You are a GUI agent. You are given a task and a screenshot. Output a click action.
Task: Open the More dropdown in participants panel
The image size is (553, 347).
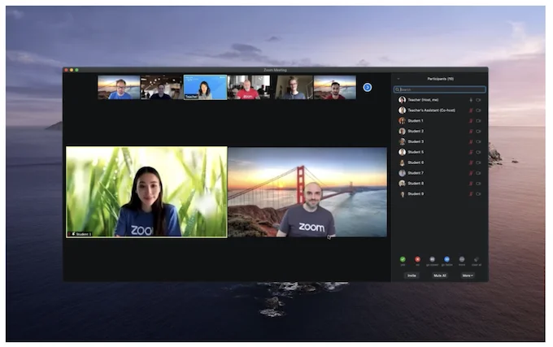(468, 275)
